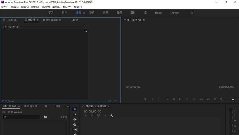Open the Source (no clip) tab
Viewport: 239px width, 135px height.
(10, 20)
